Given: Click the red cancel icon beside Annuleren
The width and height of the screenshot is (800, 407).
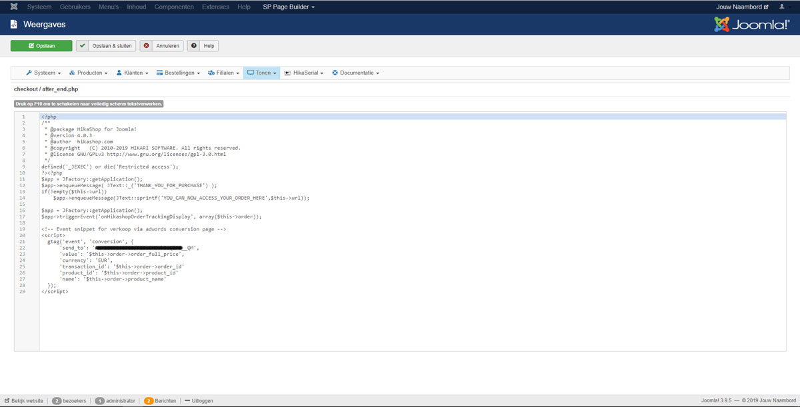Looking at the screenshot, I should 146,46.
